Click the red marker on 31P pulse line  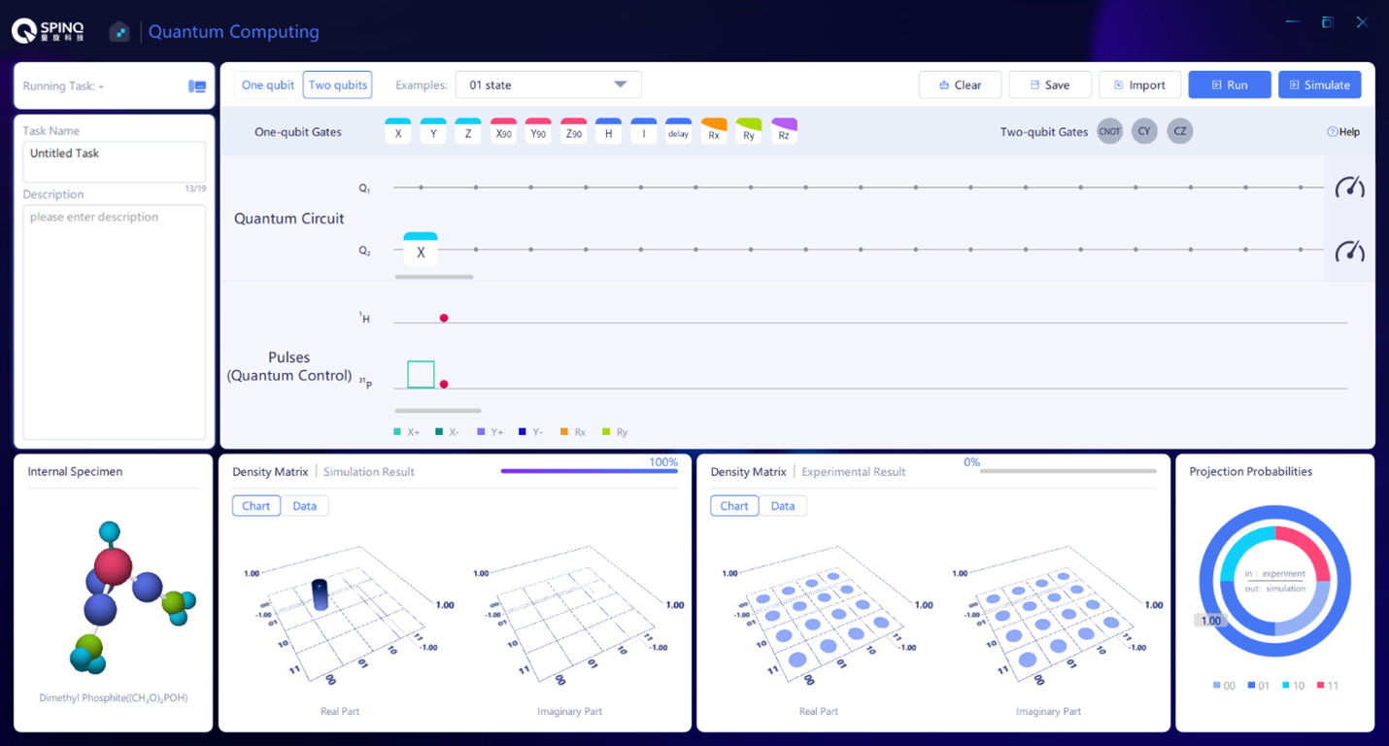(444, 385)
